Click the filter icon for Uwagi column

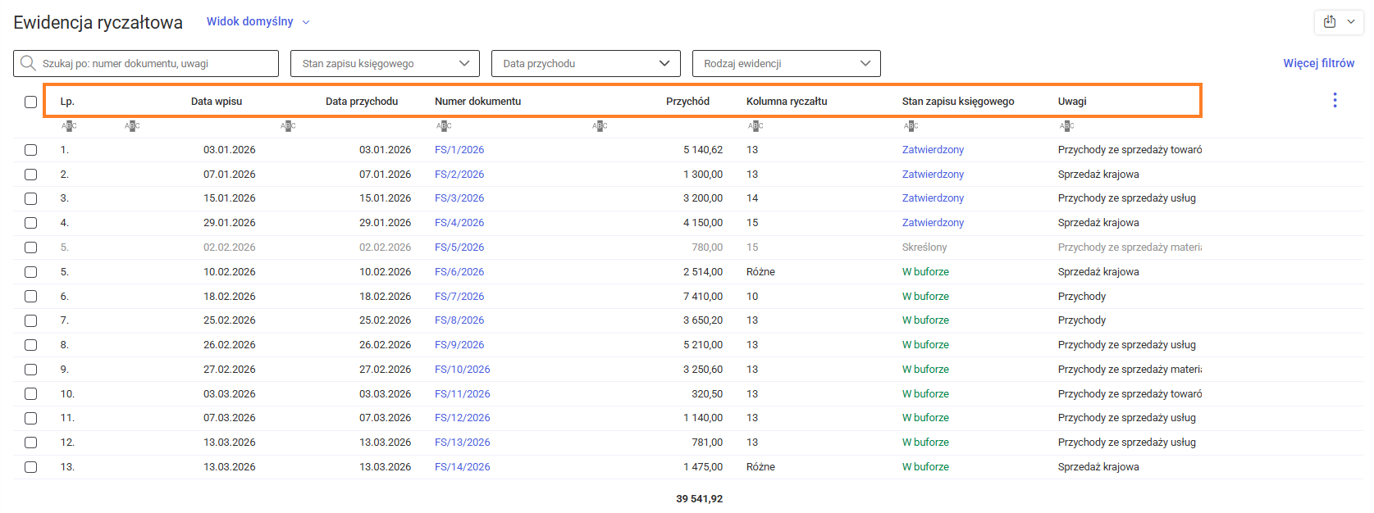pos(1066,126)
